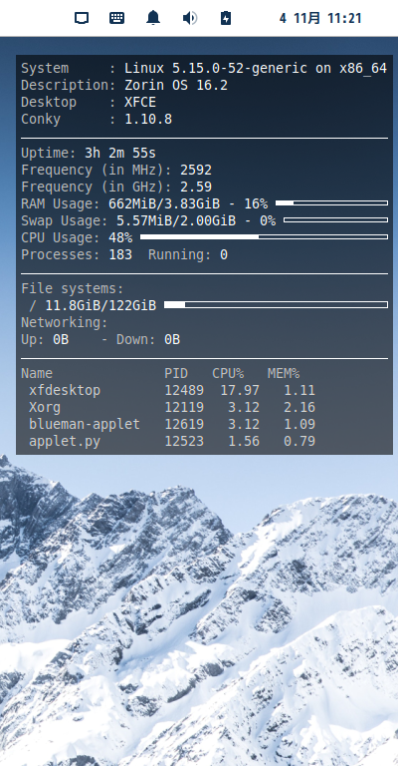This screenshot has width=398, height=766.
Task: Open the notifications bell icon
Action: [x=153, y=19]
